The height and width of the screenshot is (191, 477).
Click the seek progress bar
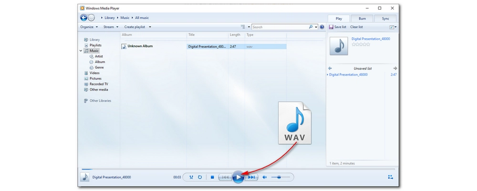pos(238,169)
